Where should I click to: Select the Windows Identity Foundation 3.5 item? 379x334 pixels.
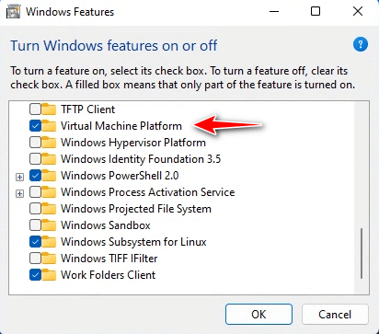tap(141, 159)
